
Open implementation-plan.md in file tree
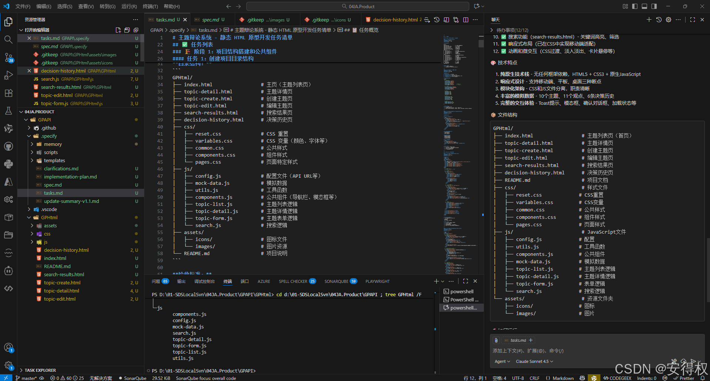(70, 177)
